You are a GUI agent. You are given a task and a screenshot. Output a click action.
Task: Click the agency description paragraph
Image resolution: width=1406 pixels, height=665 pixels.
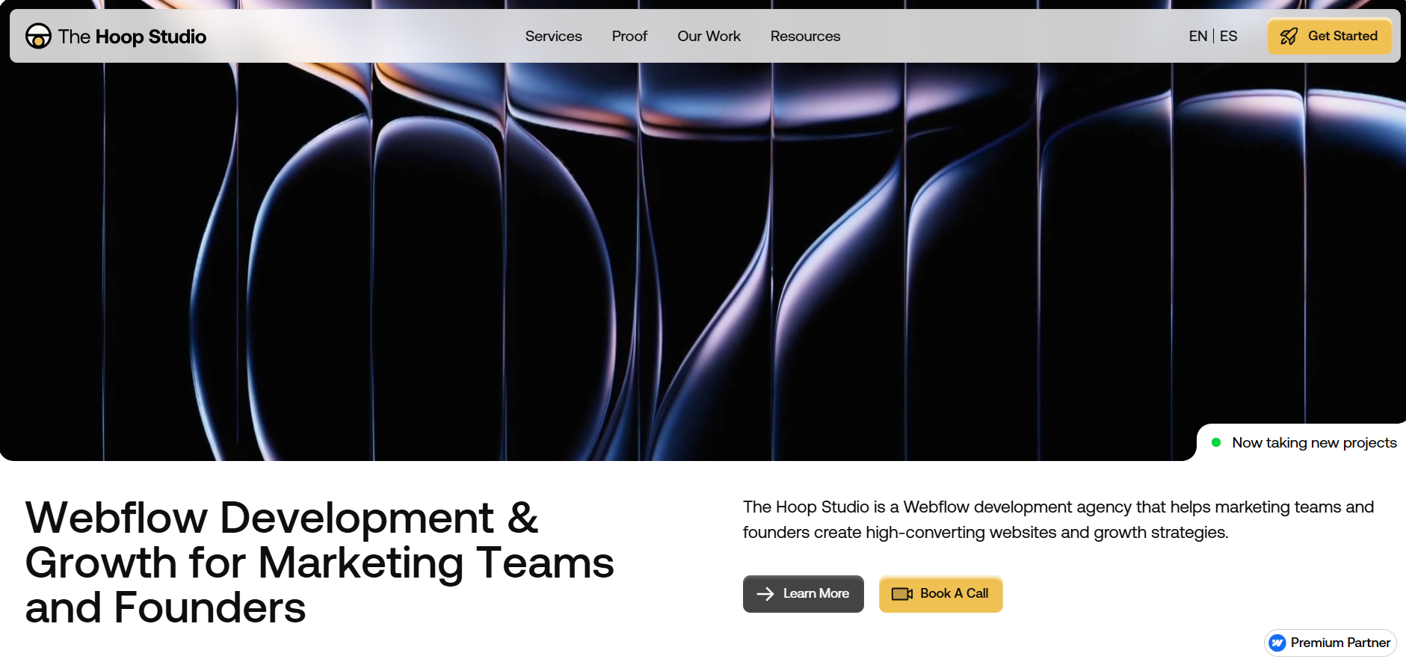click(1058, 519)
